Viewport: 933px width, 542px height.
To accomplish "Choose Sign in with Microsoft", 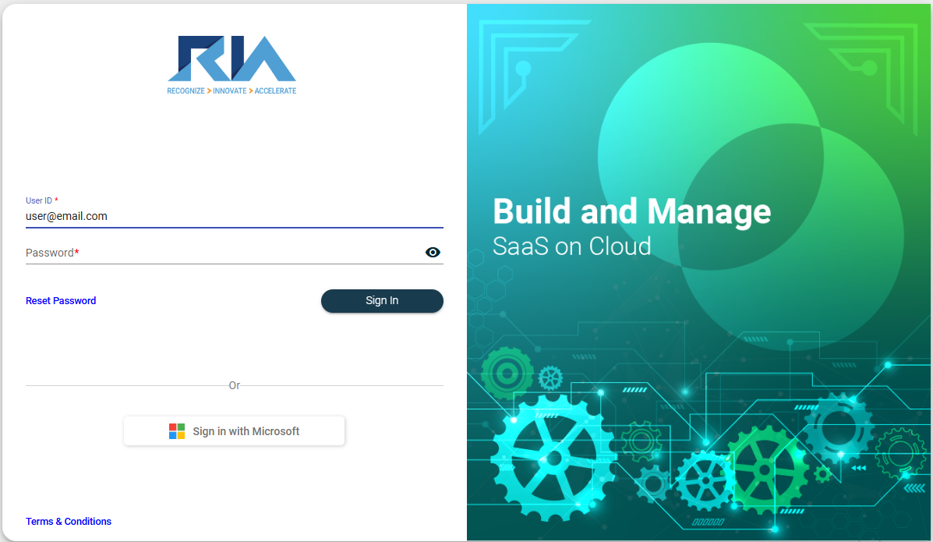I will 234,431.
